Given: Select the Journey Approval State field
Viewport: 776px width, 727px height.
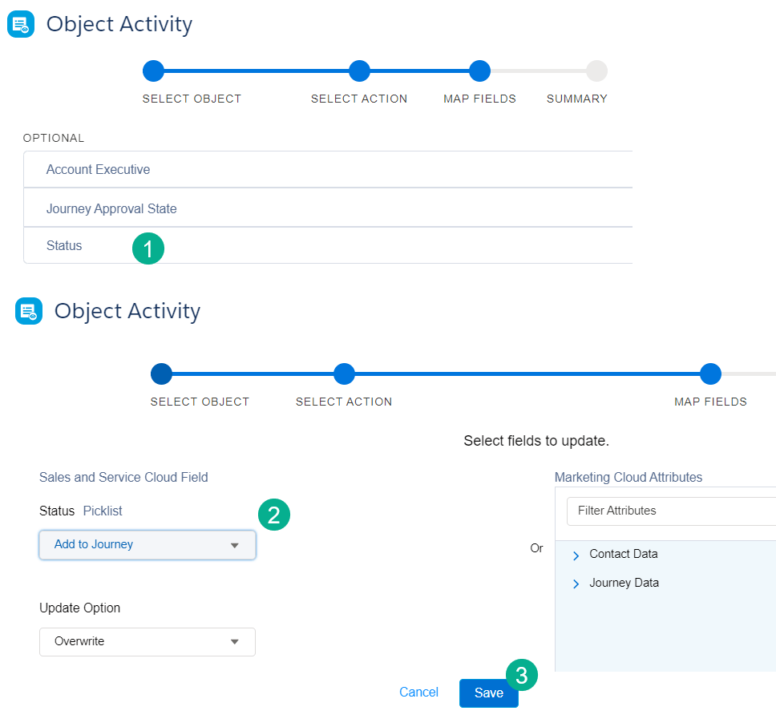Looking at the screenshot, I should (111, 209).
